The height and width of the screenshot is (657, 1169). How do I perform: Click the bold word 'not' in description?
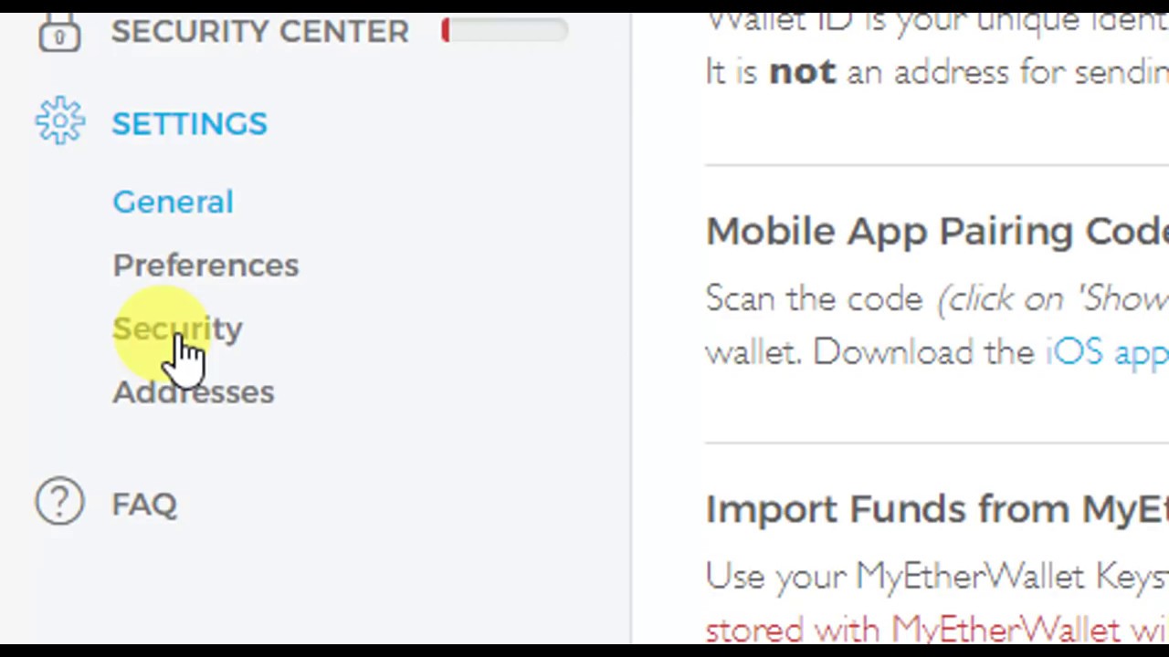point(802,72)
